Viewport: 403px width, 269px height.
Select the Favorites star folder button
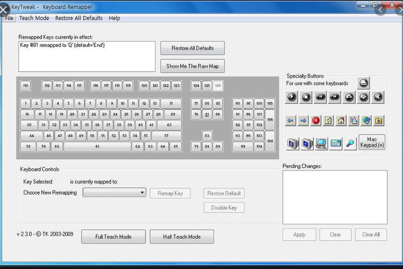(x=379, y=120)
